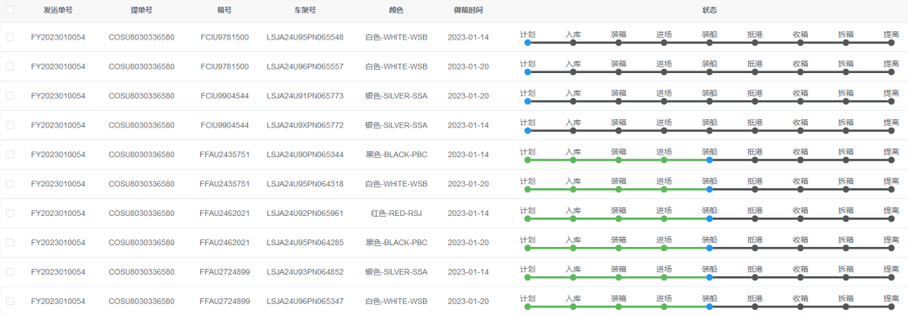Click the 做箱时间 column header
The width and height of the screenshot is (908, 315).
click(x=468, y=10)
